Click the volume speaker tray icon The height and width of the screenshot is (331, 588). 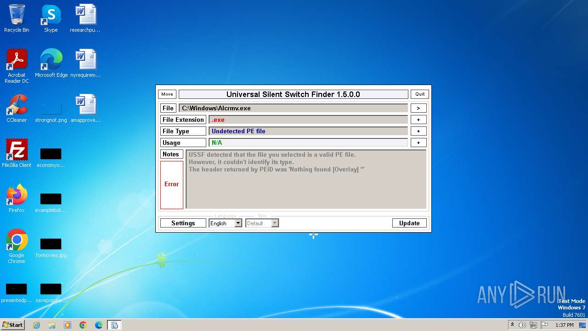[x=522, y=325]
